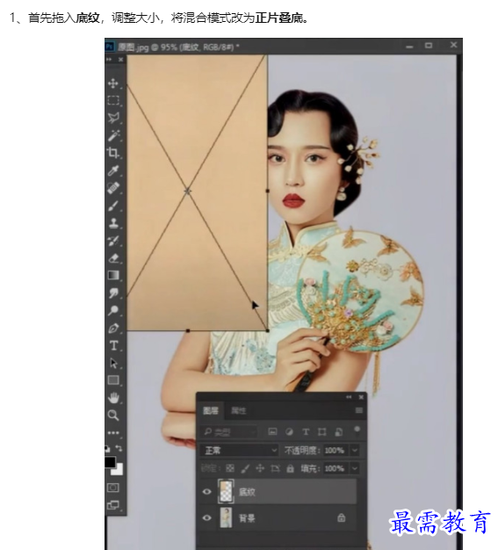Turn layer filtering on or off
This screenshot has height=550, width=498.
click(357, 431)
